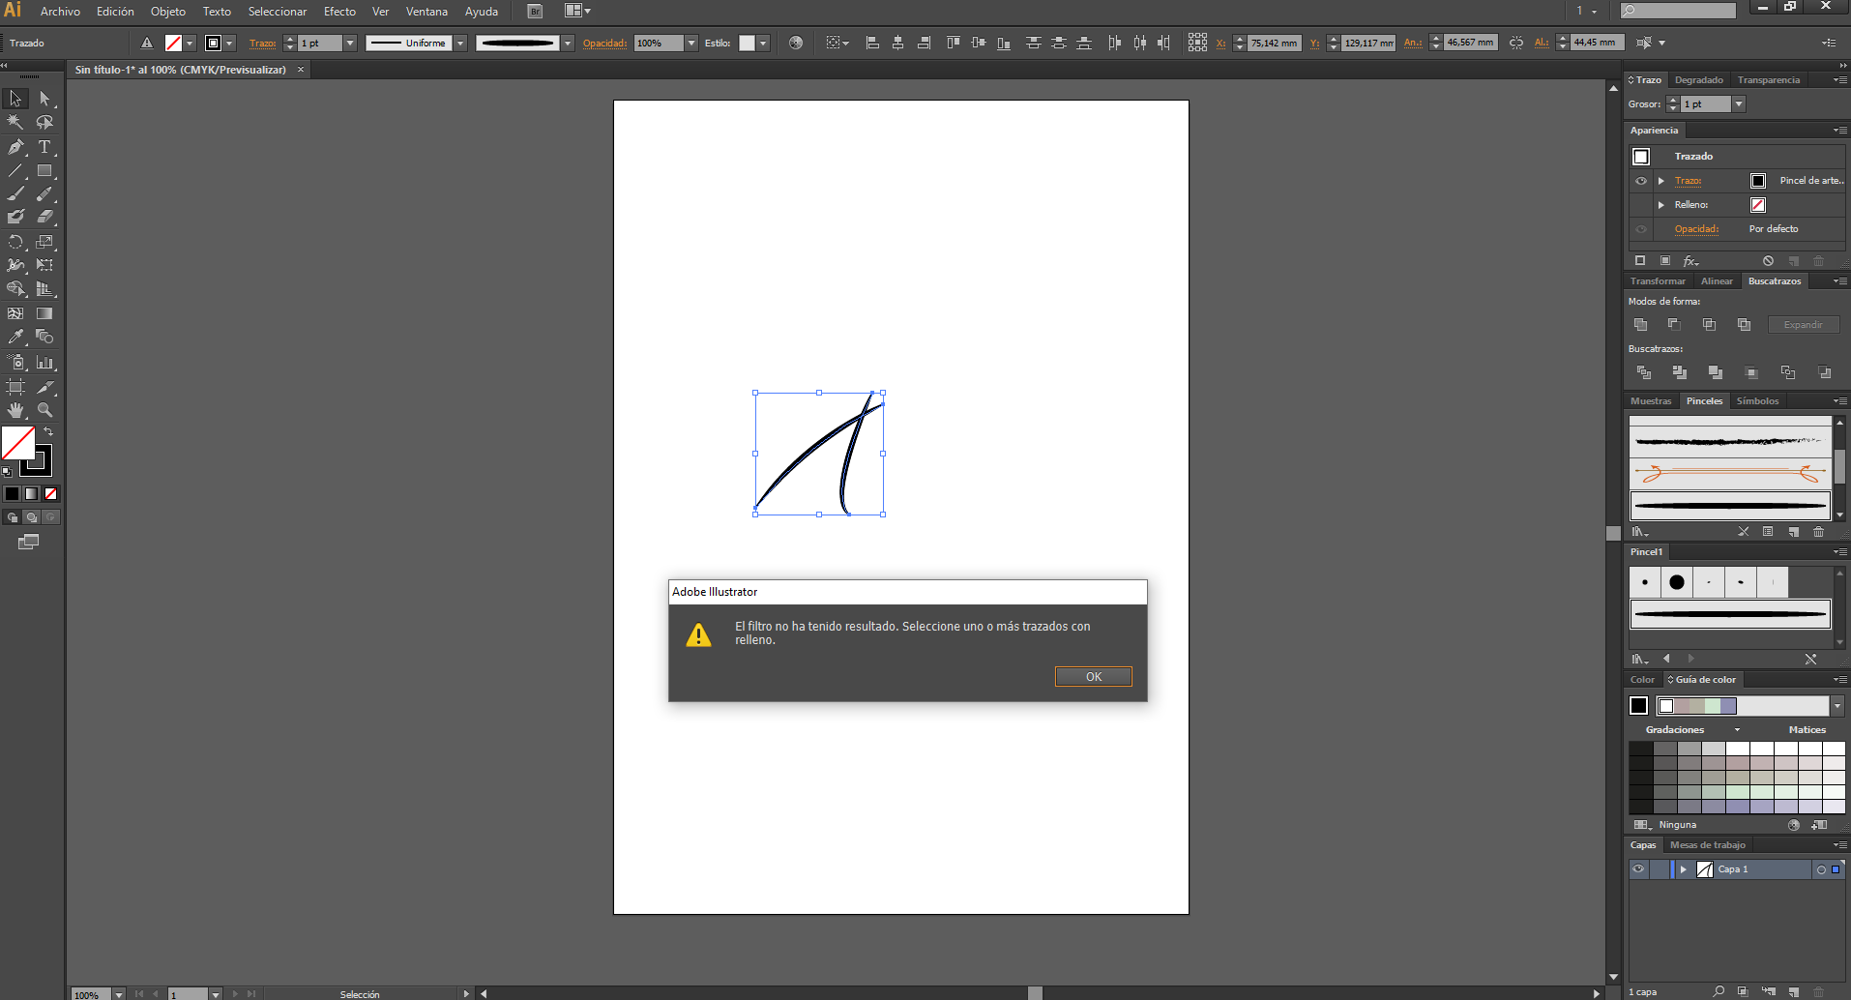Open the Ventana menu
The width and height of the screenshot is (1851, 1000).
[426, 12]
